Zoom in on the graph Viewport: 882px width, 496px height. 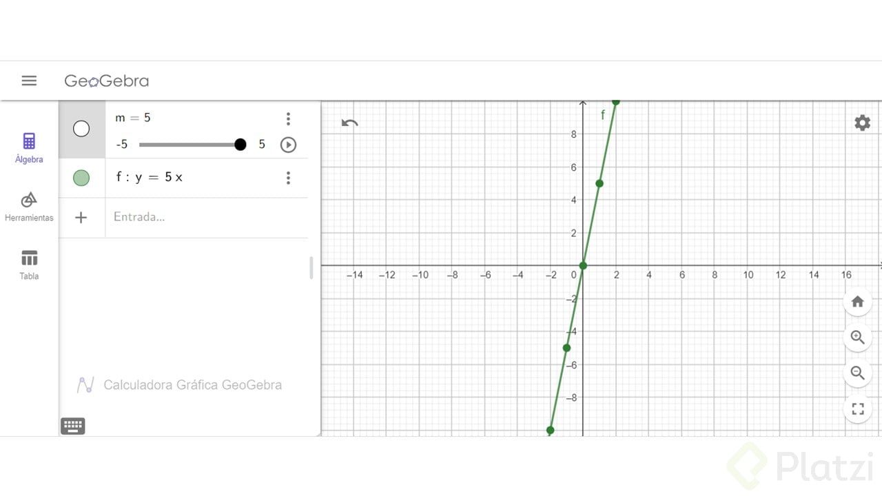click(x=858, y=338)
